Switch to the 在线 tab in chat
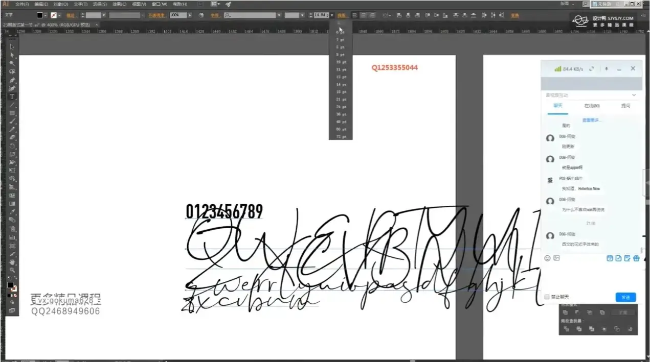The image size is (650, 362). 592,106
